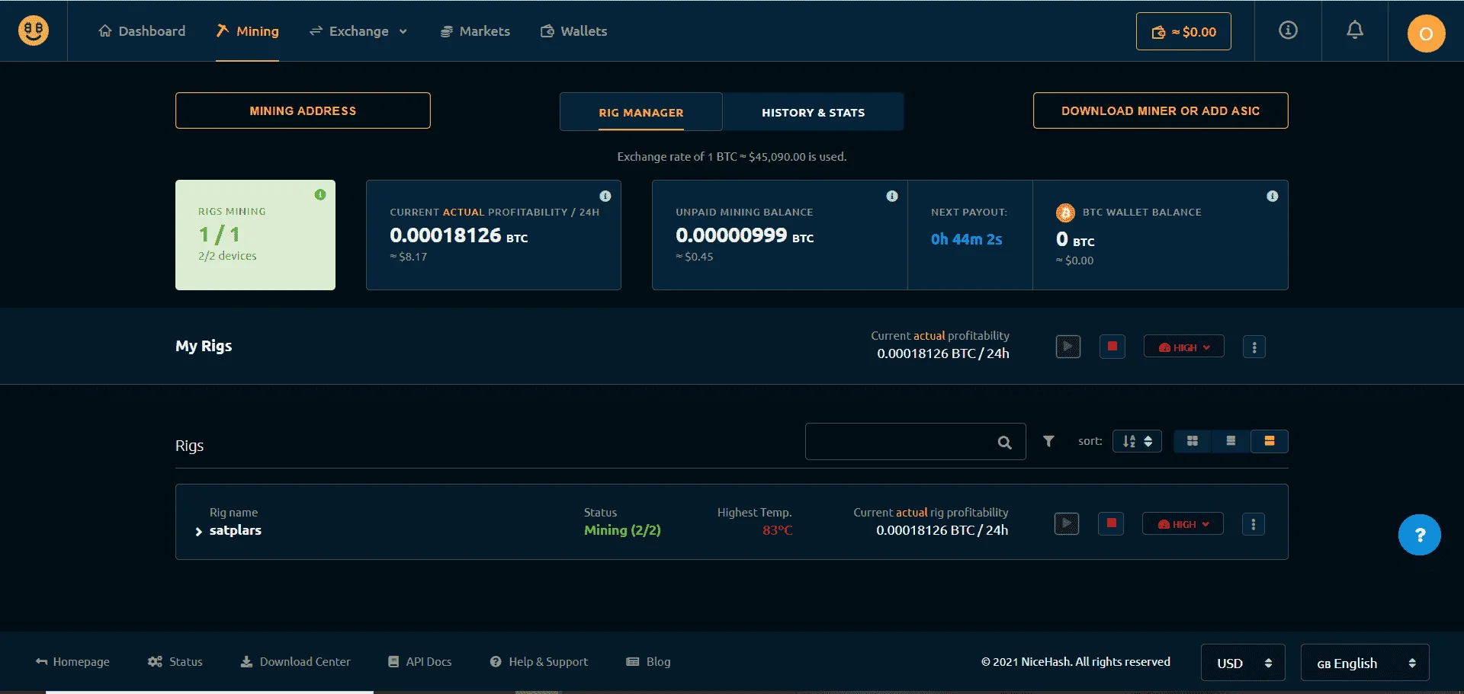The width and height of the screenshot is (1464, 694).
Task: Click the NiceHash smiley logo
Action: click(34, 30)
